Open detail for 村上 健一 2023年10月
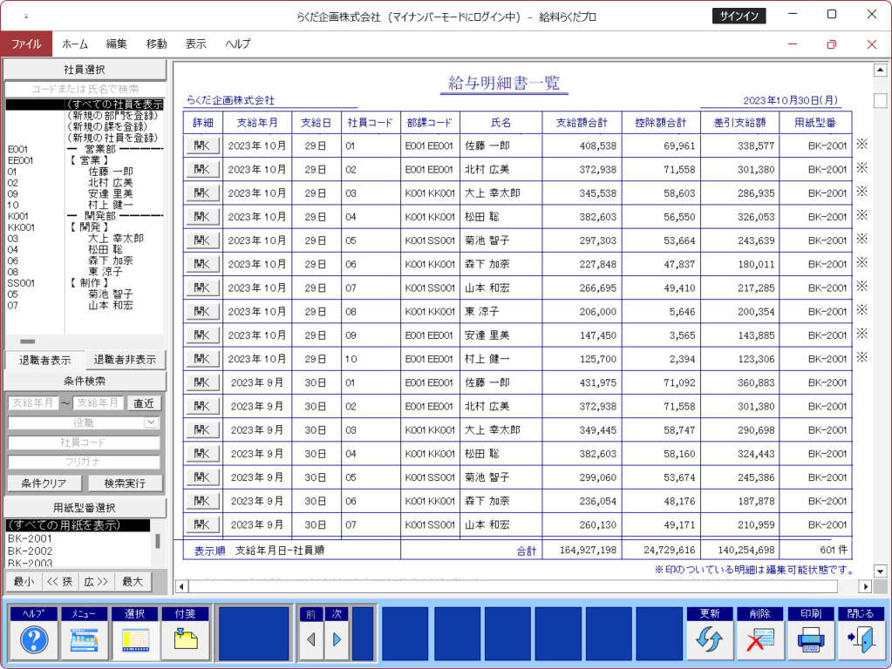The height and width of the screenshot is (669, 892). pyautogui.click(x=202, y=359)
